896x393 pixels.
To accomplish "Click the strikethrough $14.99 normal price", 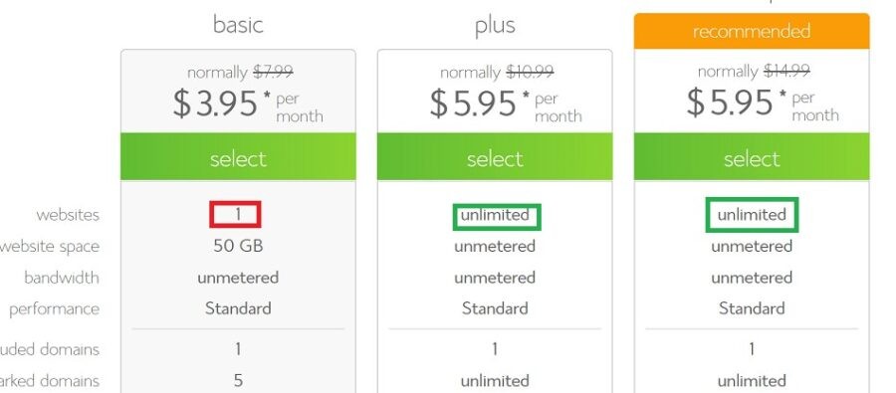I will pos(786,72).
